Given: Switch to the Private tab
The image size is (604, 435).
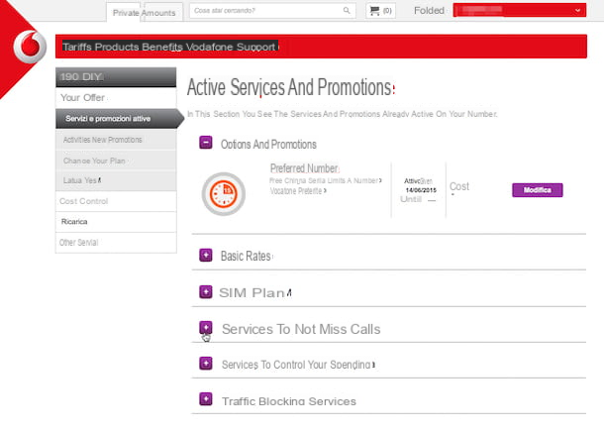Looking at the screenshot, I should click(126, 13).
